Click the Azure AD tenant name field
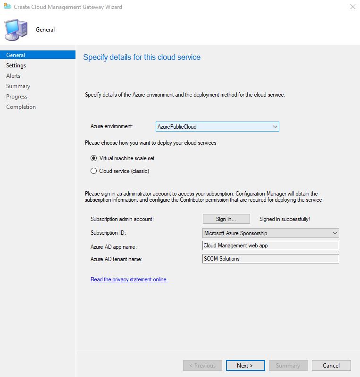 [x=270, y=259]
